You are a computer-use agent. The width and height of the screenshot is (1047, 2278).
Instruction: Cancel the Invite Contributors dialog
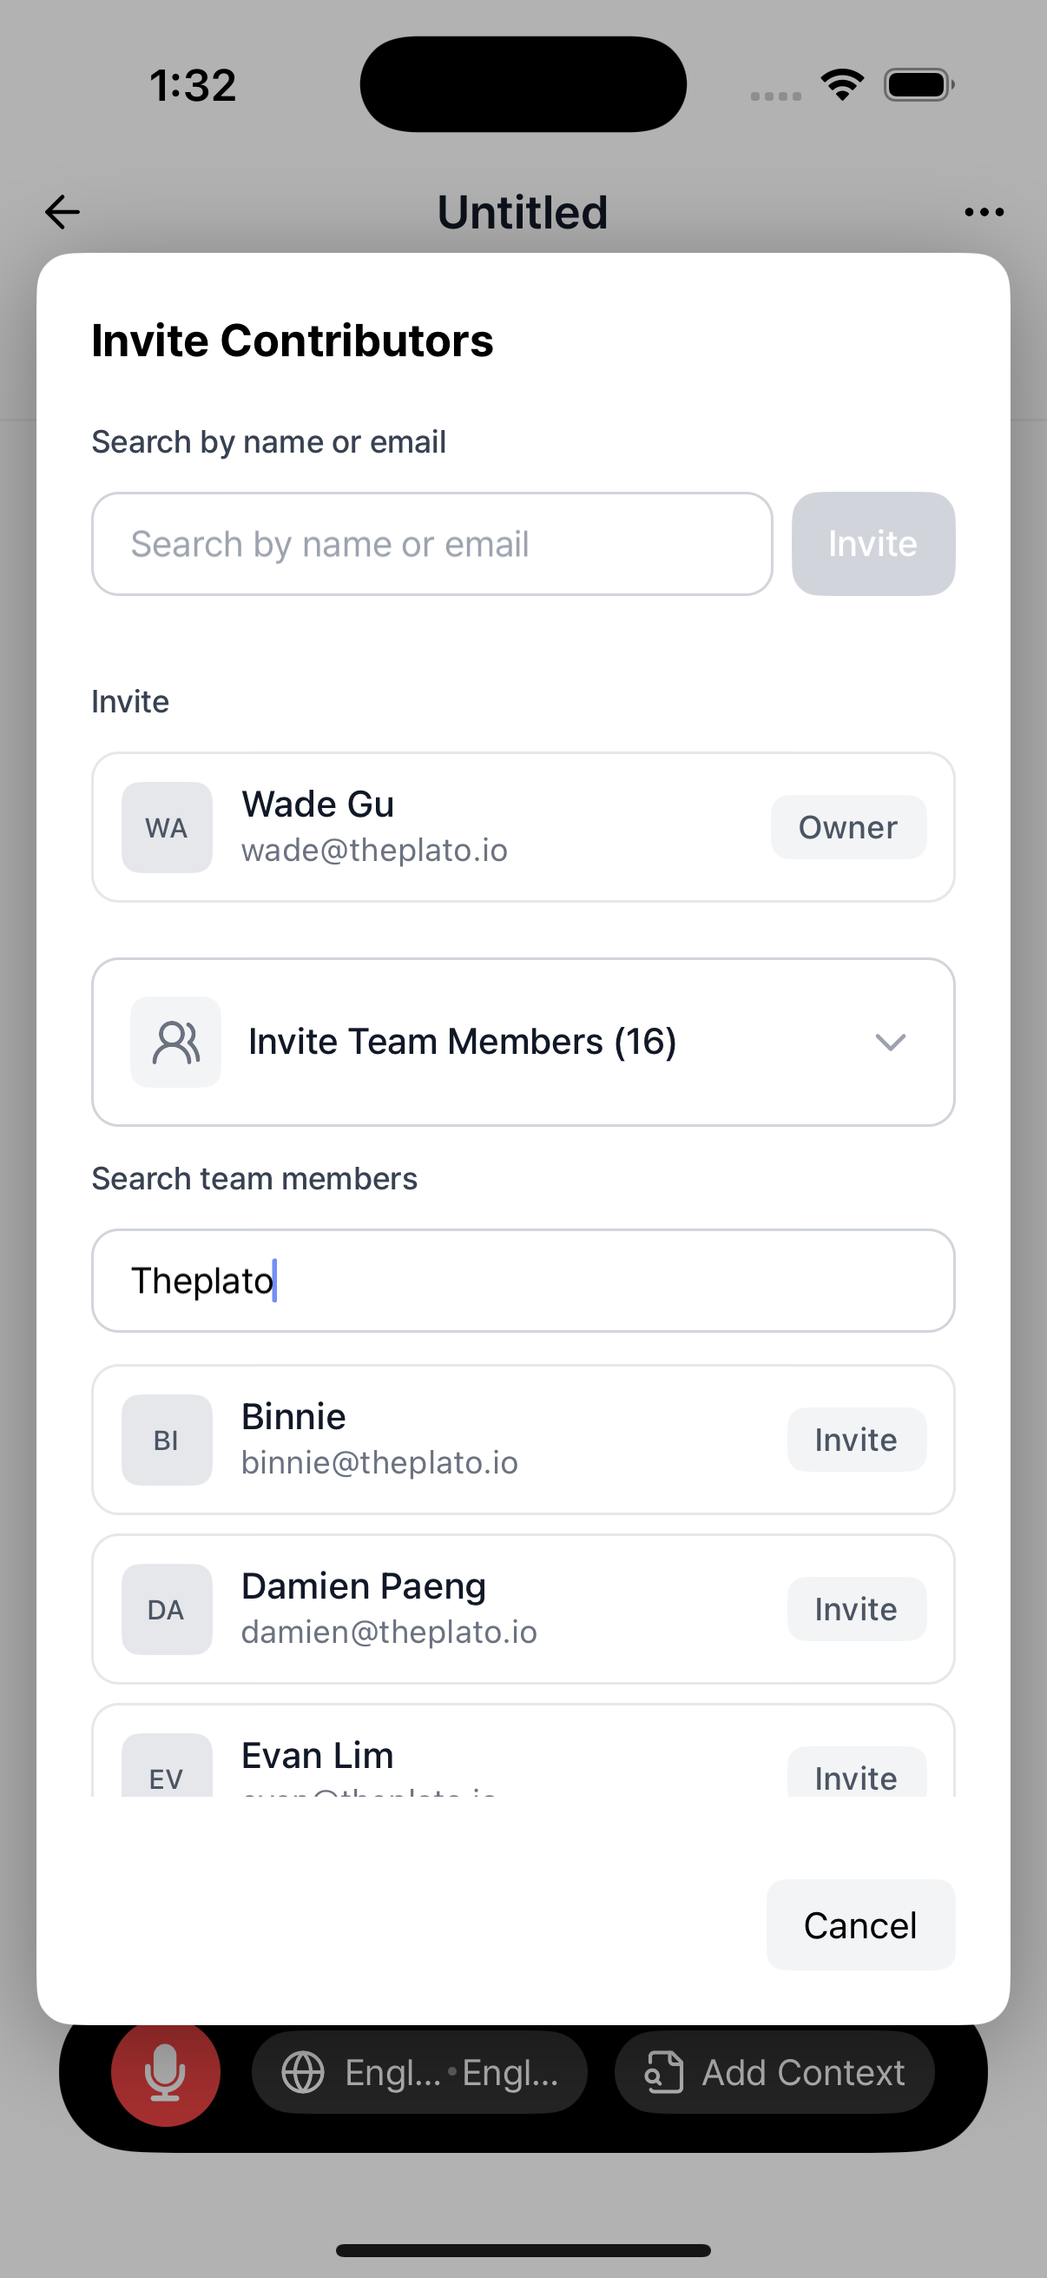tap(860, 1924)
